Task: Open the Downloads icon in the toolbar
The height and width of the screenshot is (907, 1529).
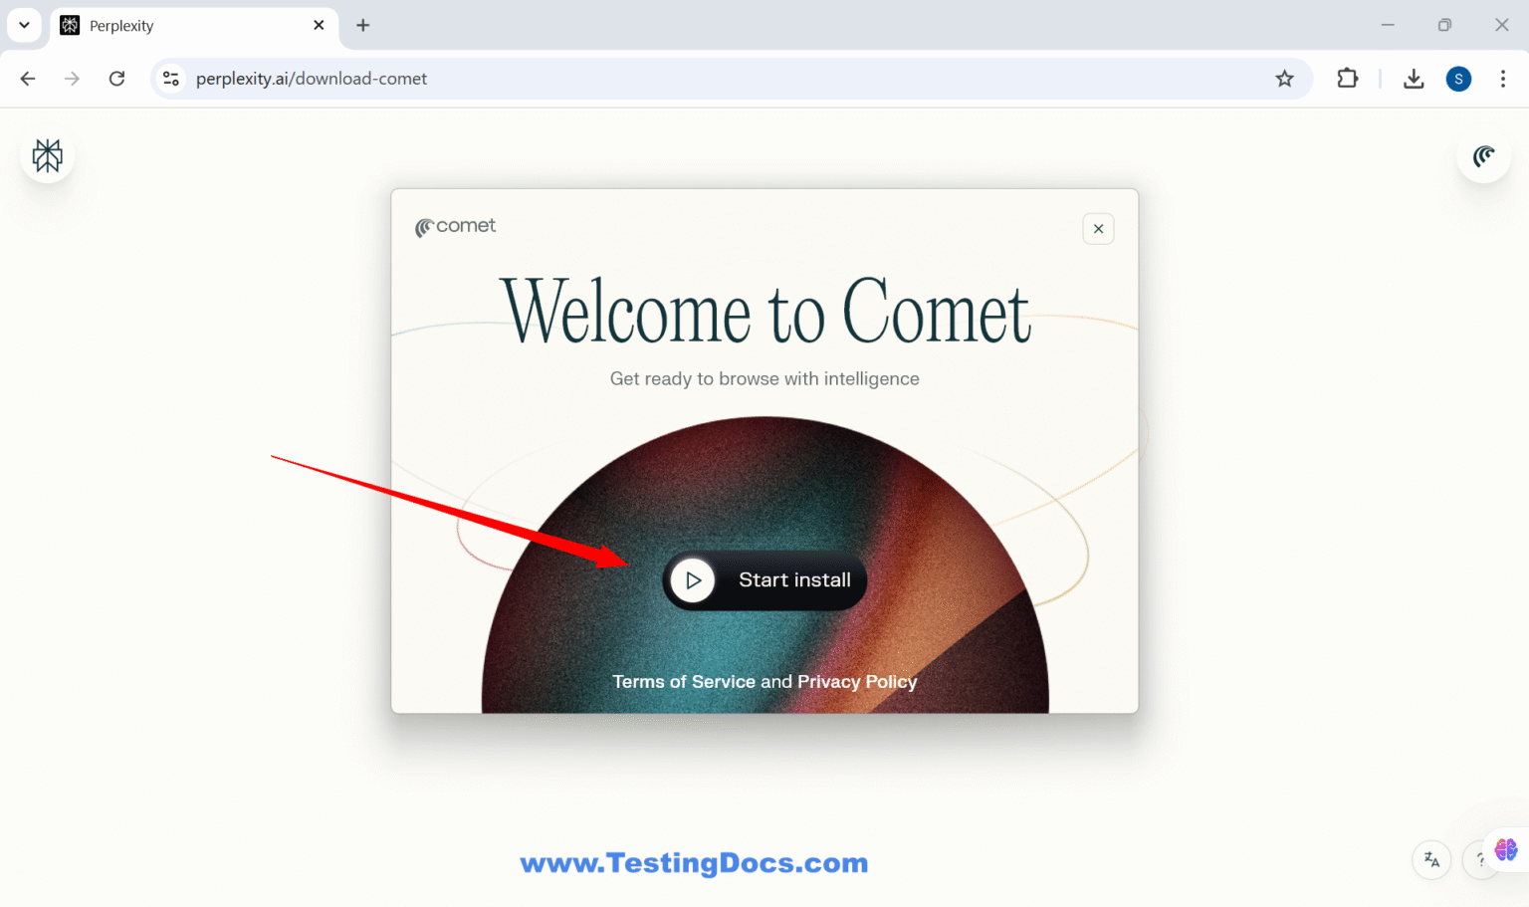Action: coord(1414,79)
